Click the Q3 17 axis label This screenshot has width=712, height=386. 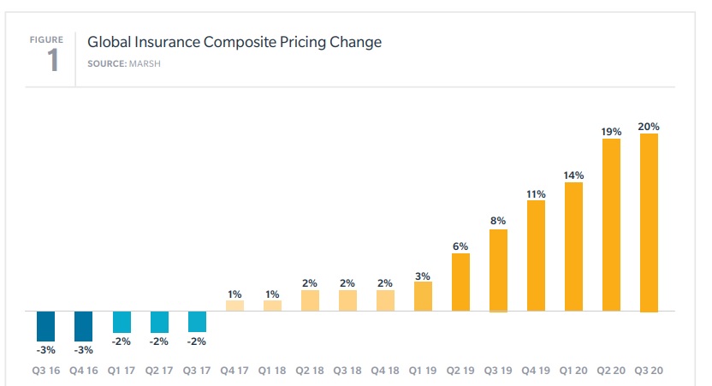click(x=197, y=371)
